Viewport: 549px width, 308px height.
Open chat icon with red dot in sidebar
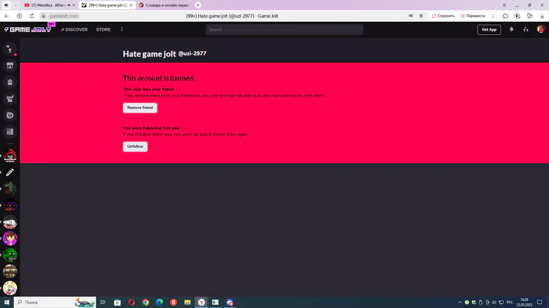[10, 49]
